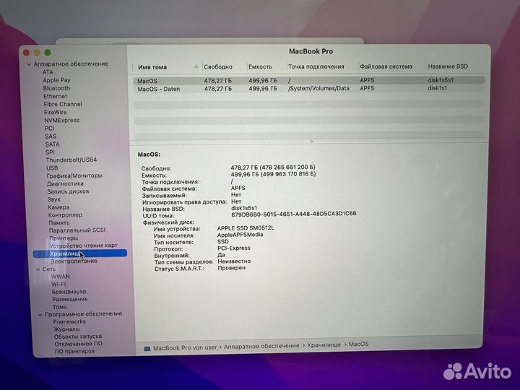This screenshot has width=520, height=390.
Task: Select SPI in sidebar
Action: pos(50,152)
